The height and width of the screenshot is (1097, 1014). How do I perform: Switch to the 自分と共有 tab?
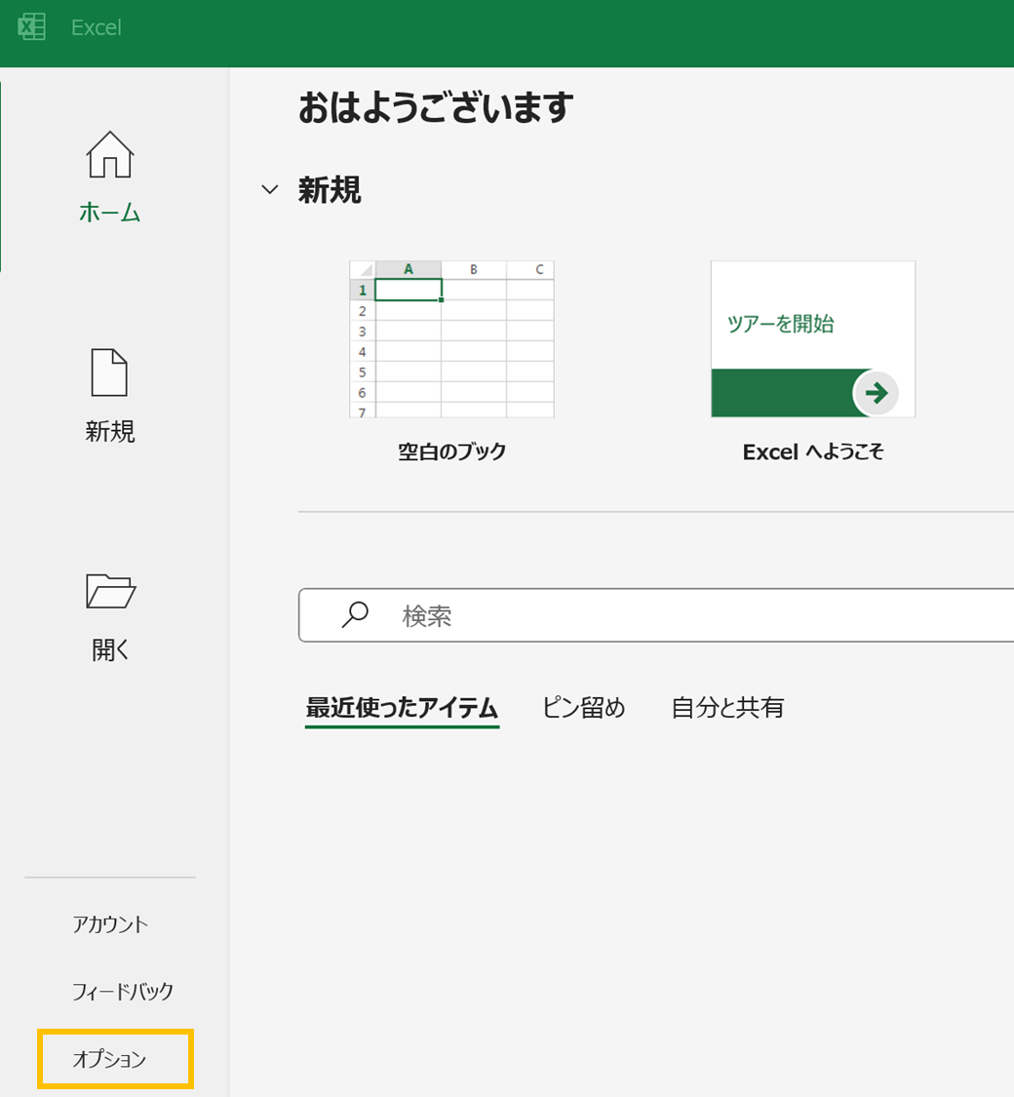coord(727,708)
